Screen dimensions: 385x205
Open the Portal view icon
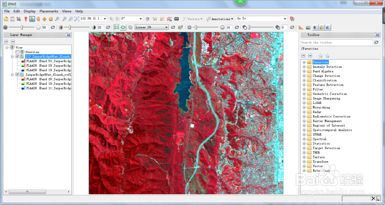pyautogui.click(x=308, y=27)
